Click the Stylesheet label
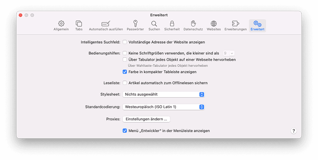 (x=111, y=94)
